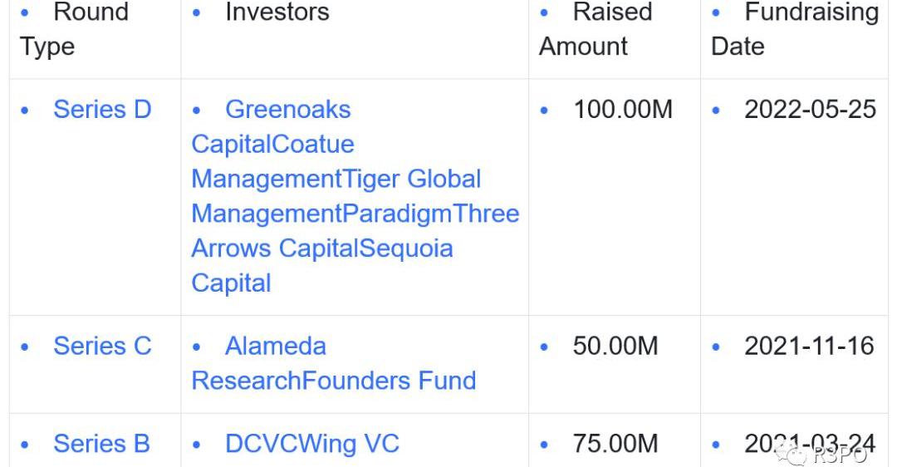Click the WeChat watermark icon

[x=796, y=455]
